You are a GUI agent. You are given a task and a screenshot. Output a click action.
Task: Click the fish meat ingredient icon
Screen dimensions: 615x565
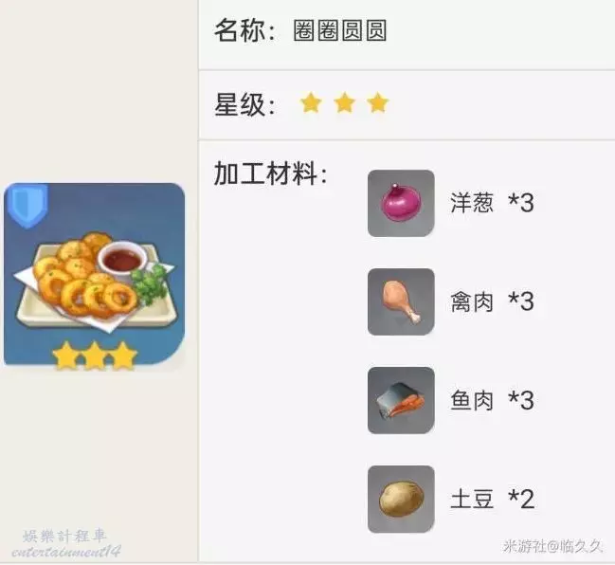[401, 401]
